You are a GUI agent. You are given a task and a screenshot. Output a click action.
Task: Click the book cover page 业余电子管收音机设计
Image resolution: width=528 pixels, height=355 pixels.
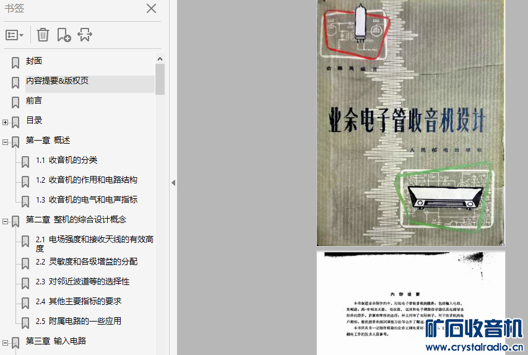pyautogui.click(x=410, y=123)
